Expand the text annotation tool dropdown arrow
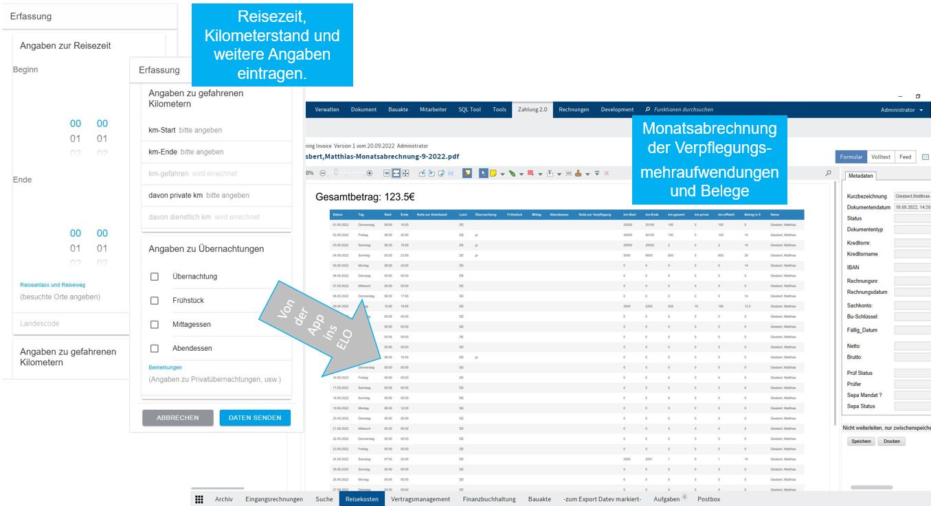This screenshot has width=931, height=506. click(x=559, y=174)
